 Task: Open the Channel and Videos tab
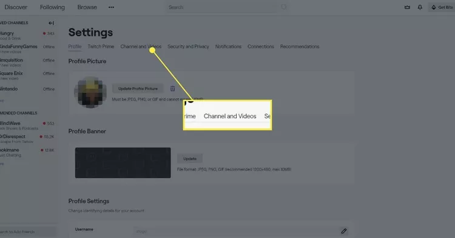click(141, 47)
